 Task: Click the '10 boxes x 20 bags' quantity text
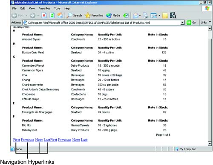110,75
